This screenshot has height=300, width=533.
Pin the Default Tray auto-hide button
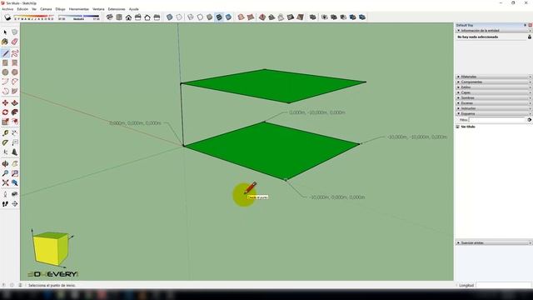coord(525,25)
